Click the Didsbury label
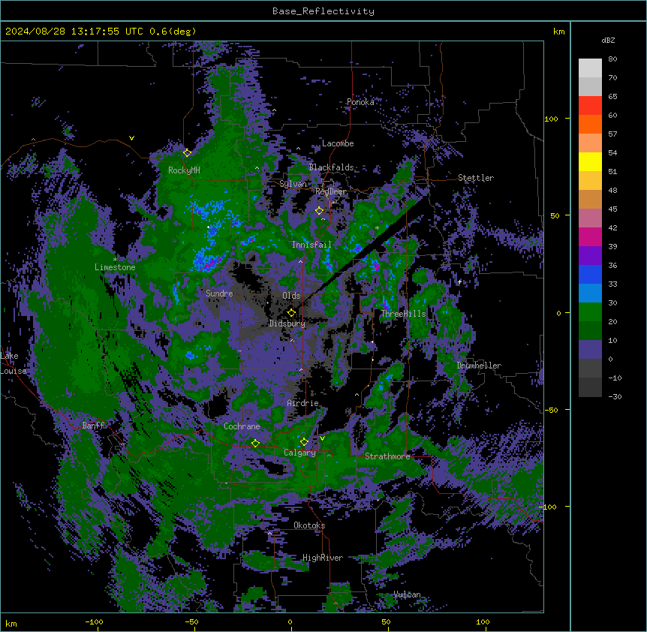The width and height of the screenshot is (647, 632). tap(287, 324)
